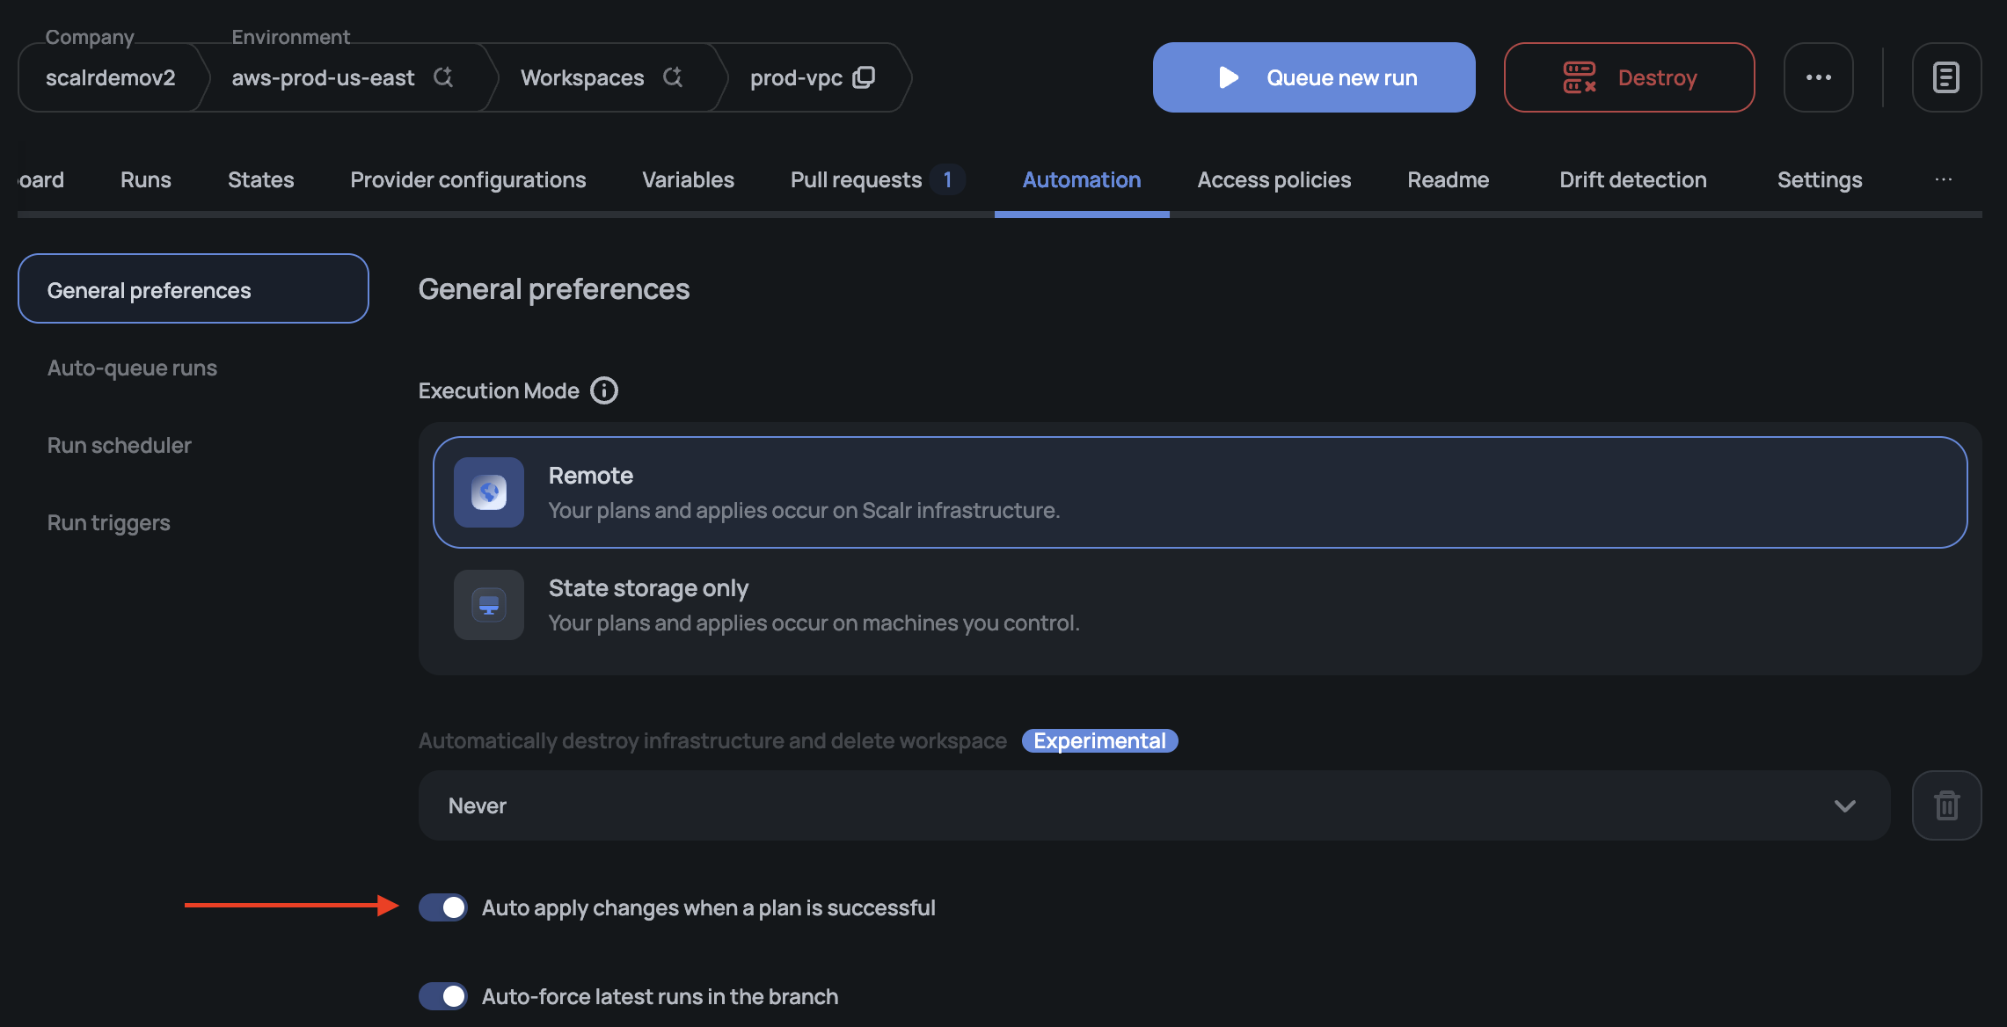Go to Workspaces breadcrumb

pyautogui.click(x=582, y=77)
